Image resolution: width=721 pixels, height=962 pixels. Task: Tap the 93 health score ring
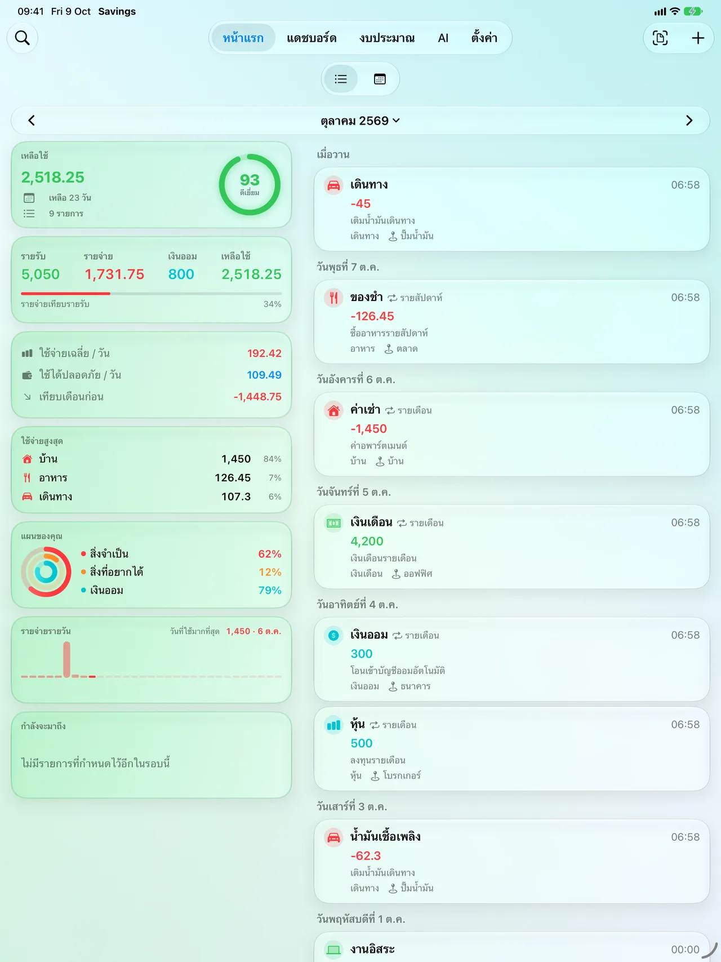pos(250,184)
